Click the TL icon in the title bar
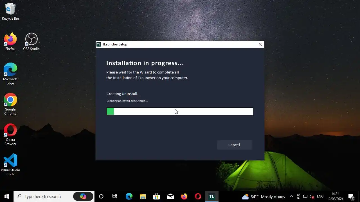This screenshot has width=360, height=202. coord(99,44)
